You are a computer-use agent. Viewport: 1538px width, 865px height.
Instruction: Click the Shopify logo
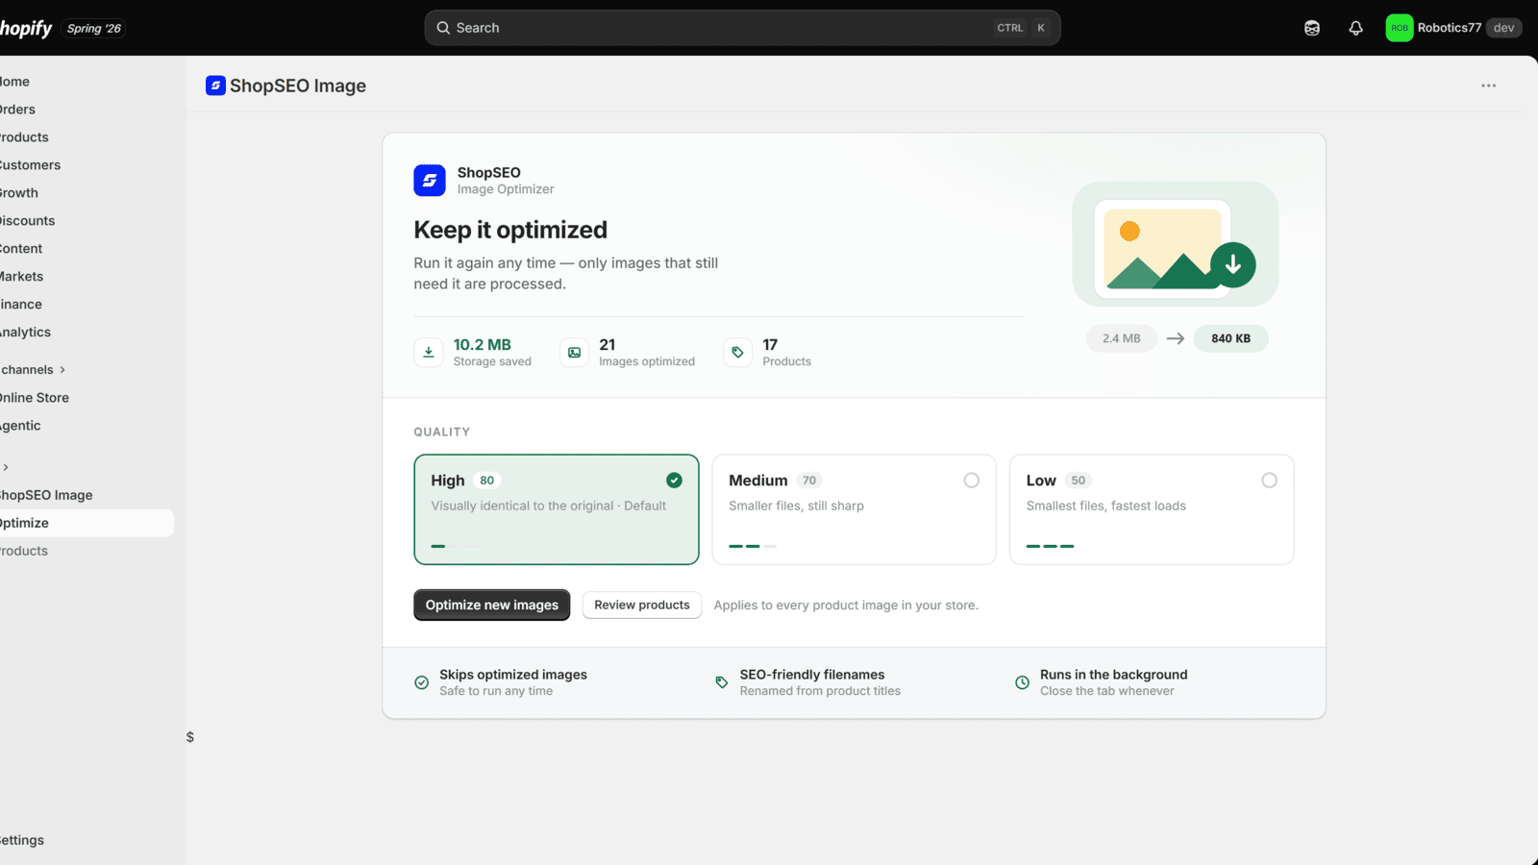click(26, 28)
